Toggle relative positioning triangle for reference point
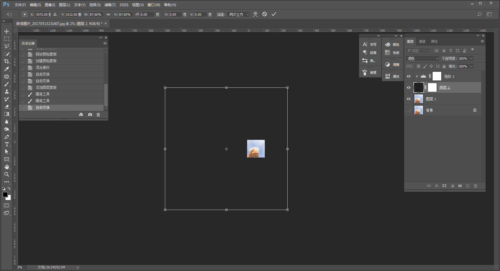500x271 pixels. click(x=55, y=14)
